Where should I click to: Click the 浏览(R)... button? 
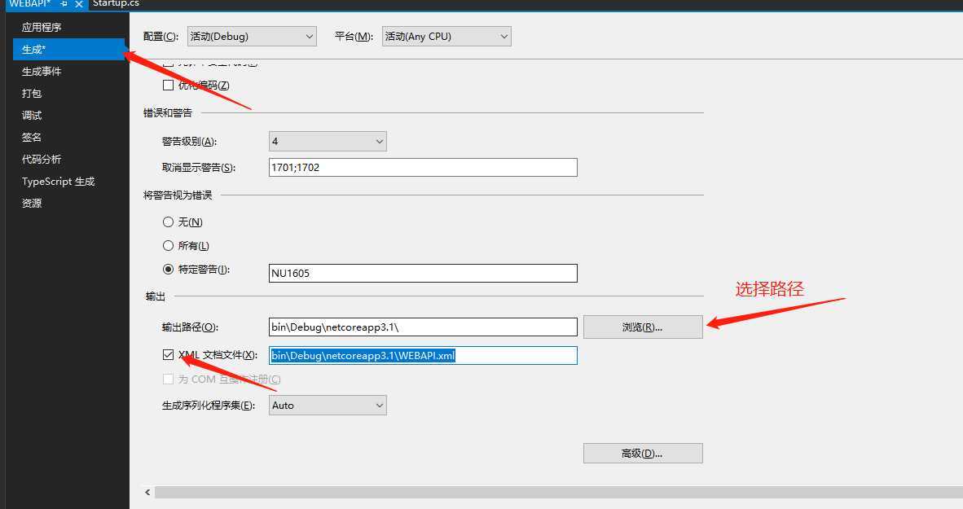643,327
